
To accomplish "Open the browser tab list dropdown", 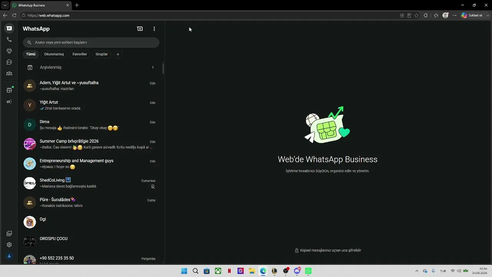I will [5, 5].
